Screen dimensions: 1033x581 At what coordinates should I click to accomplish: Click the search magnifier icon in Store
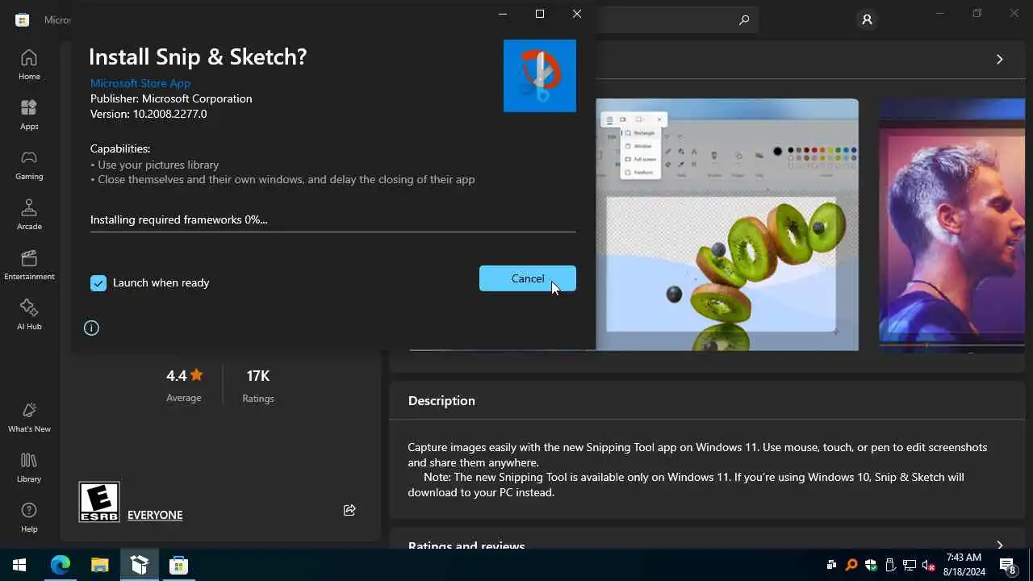744,20
